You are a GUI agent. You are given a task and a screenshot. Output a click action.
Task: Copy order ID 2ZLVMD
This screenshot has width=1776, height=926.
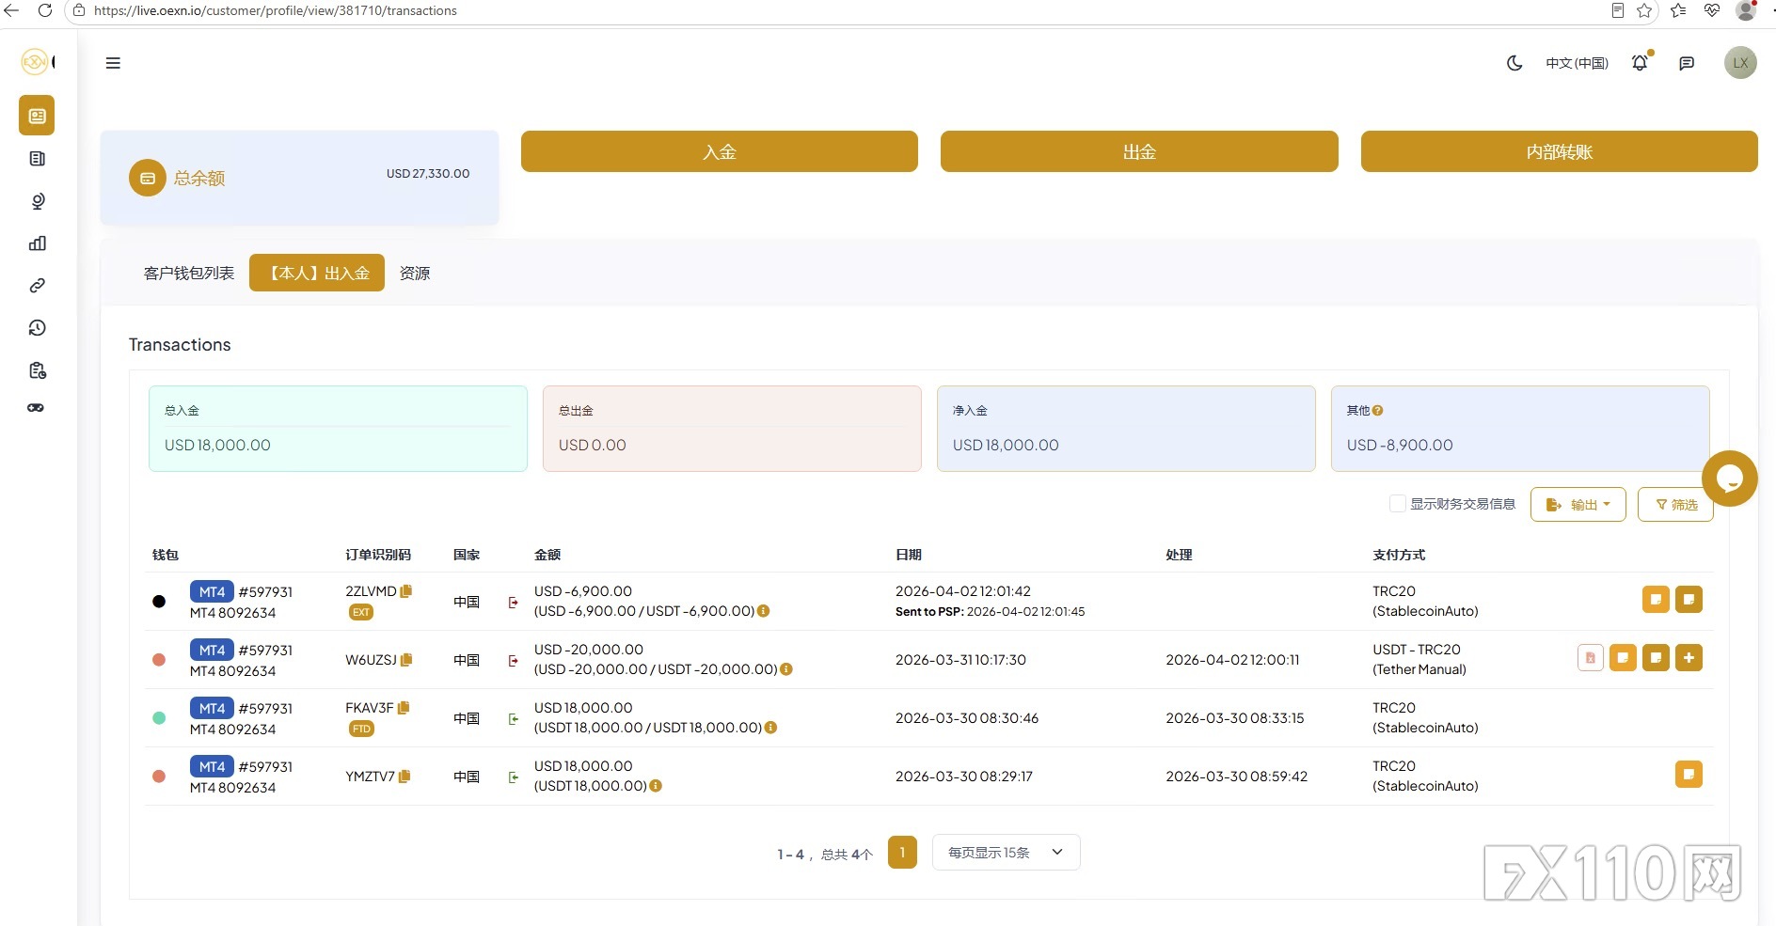(x=406, y=591)
